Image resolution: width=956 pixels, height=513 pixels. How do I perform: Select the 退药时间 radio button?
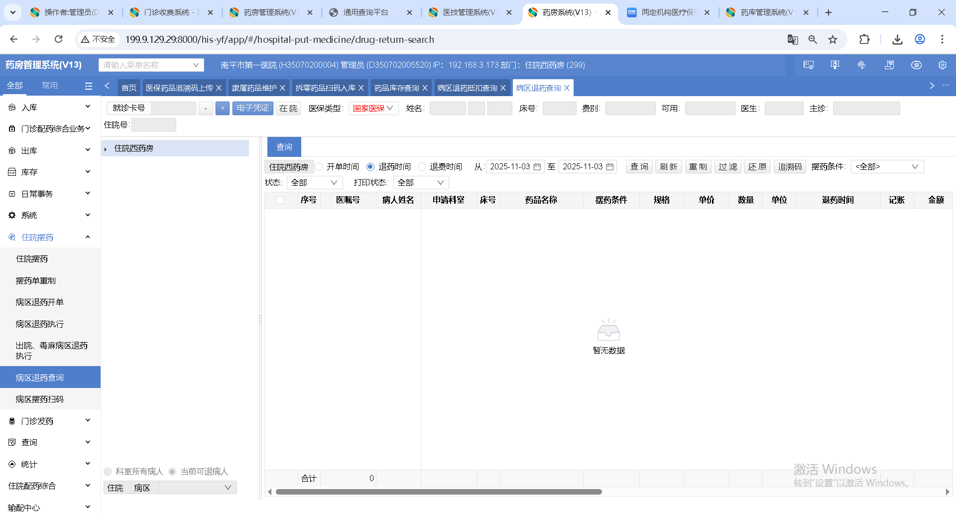point(370,167)
